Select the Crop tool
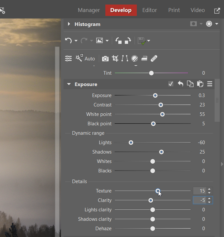Screen dimensions: 224x237 pos(115,58)
